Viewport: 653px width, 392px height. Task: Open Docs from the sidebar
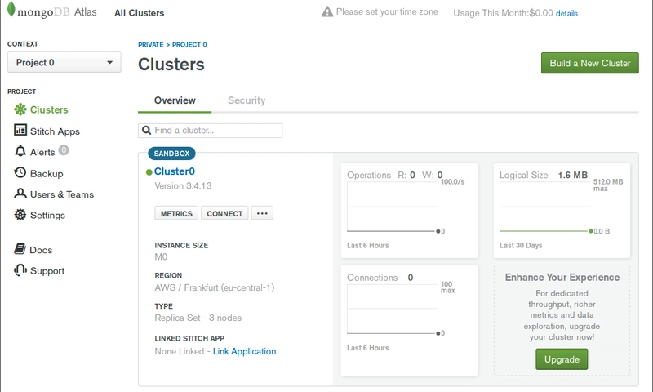tap(41, 250)
